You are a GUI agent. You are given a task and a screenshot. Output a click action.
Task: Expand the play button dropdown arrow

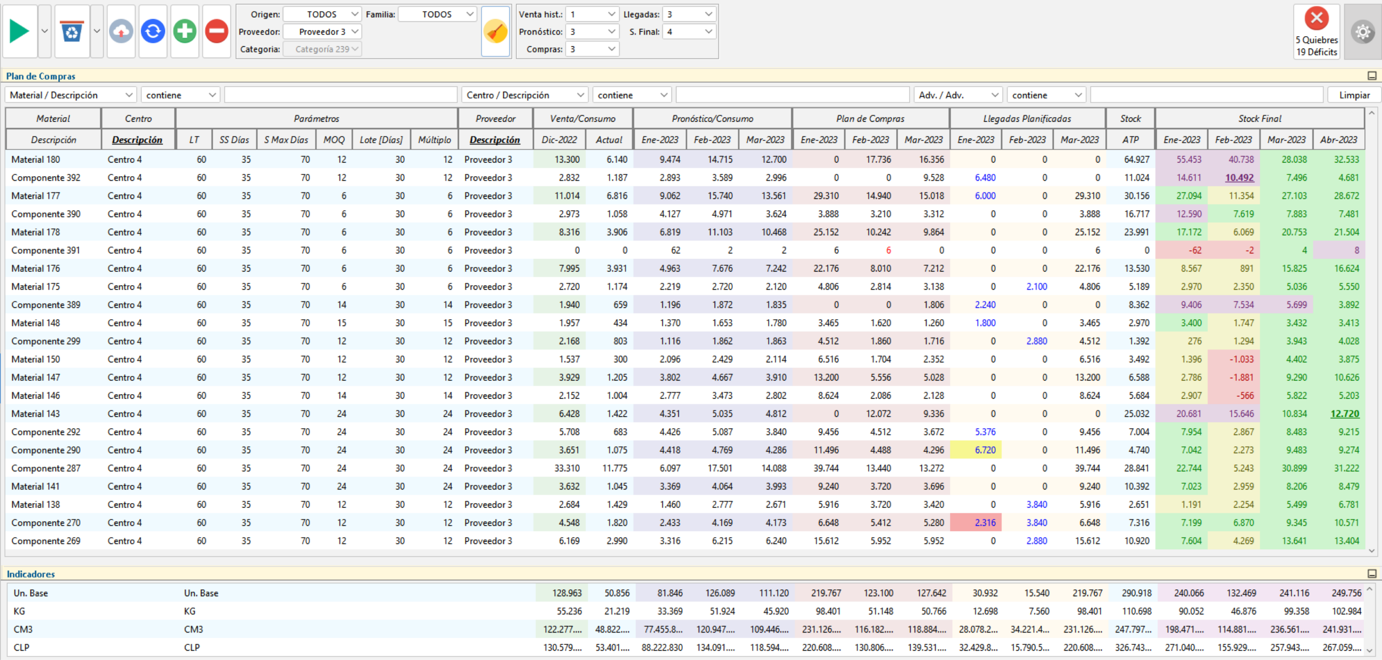coord(45,31)
